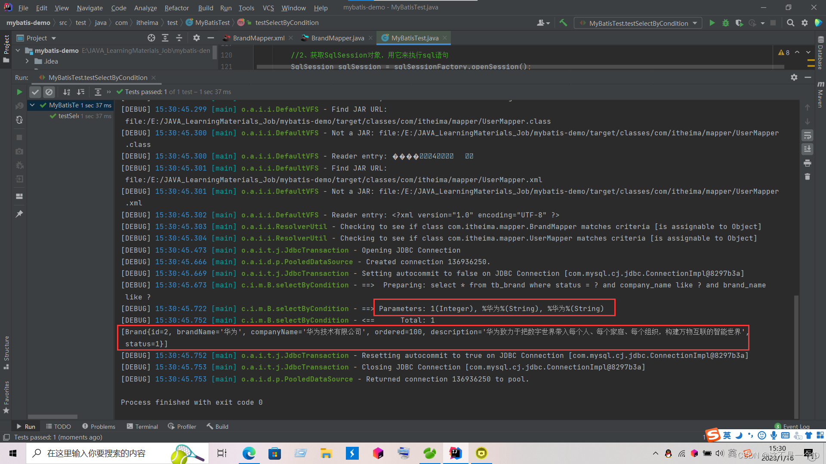The height and width of the screenshot is (464, 826).
Task: Open the profiler run dropdown arrow
Action: coord(763,23)
